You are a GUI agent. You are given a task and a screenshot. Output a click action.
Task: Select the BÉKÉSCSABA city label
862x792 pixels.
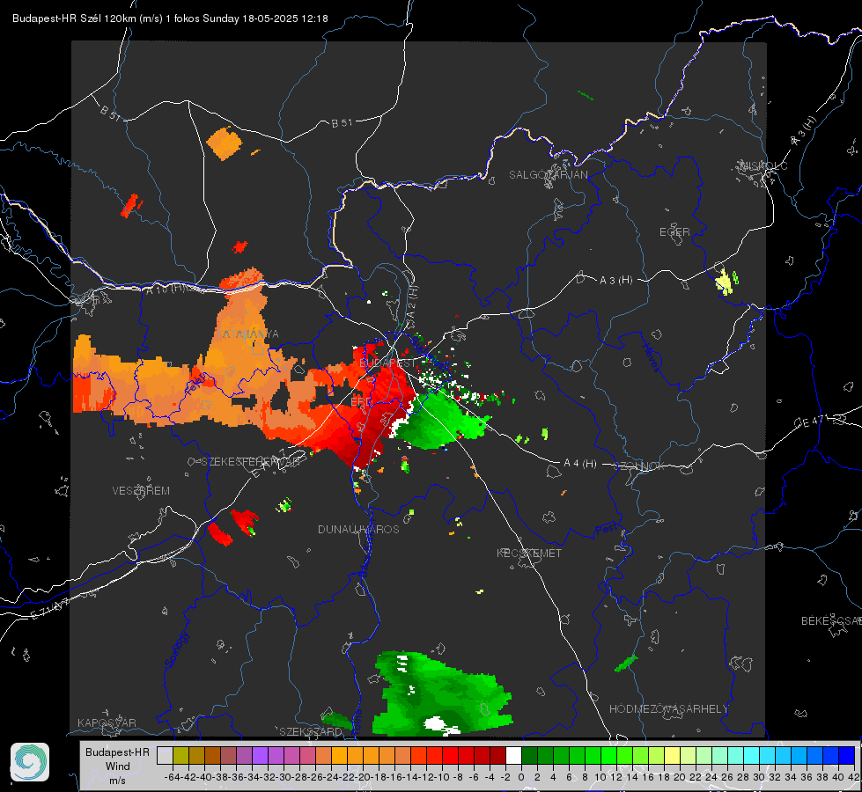[831, 621]
